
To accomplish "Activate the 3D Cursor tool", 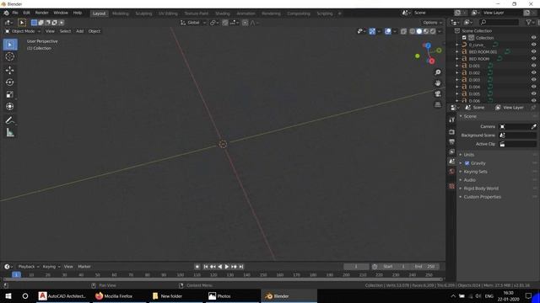I will tap(10, 56).
